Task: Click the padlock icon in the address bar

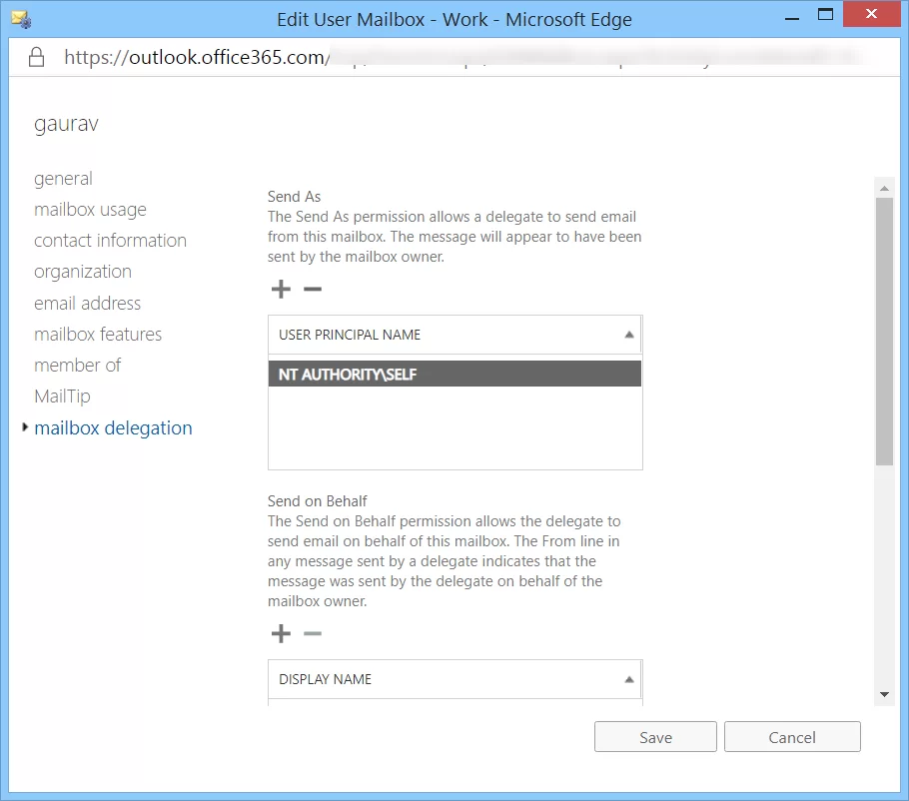Action: pyautogui.click(x=37, y=57)
